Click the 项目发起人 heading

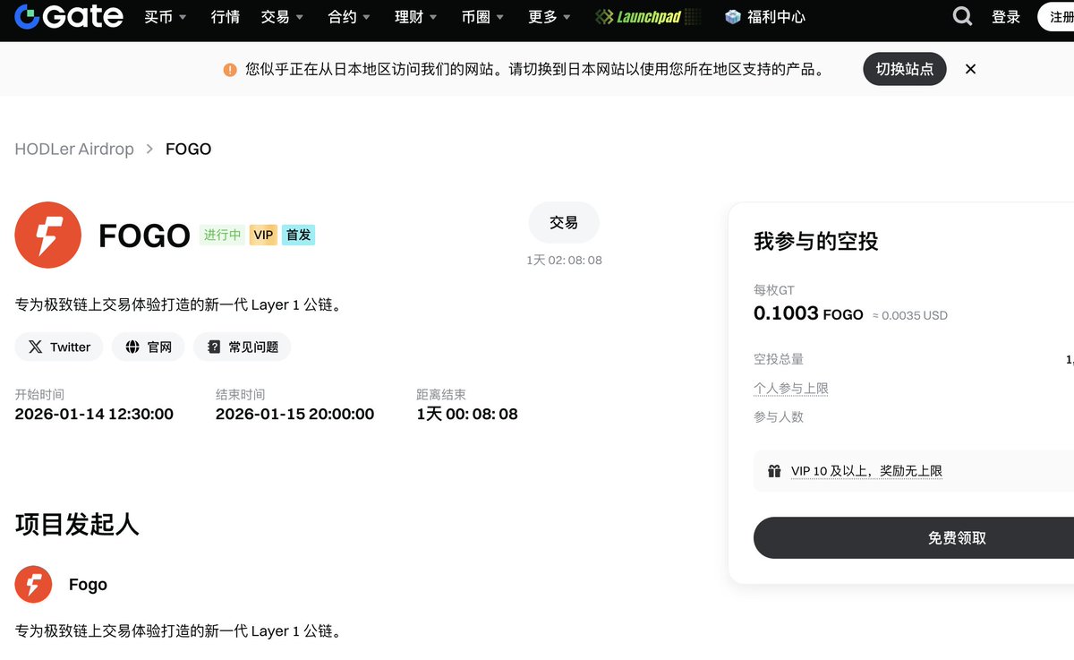(x=77, y=524)
